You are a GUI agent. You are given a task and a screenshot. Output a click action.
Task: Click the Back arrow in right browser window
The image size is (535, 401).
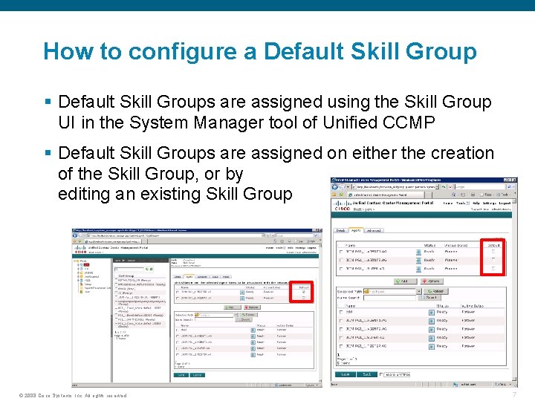point(334,187)
